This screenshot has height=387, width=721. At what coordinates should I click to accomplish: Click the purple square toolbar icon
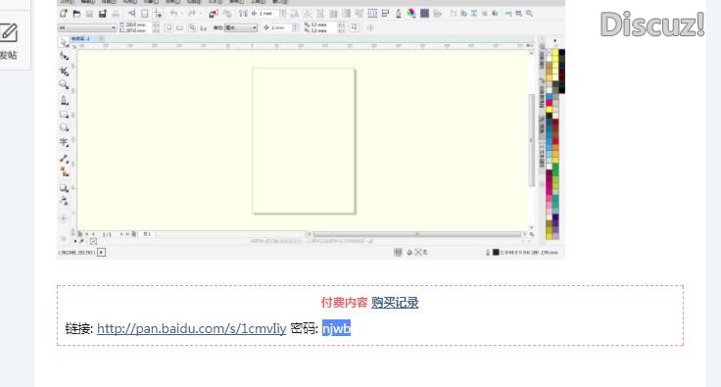coord(425,14)
